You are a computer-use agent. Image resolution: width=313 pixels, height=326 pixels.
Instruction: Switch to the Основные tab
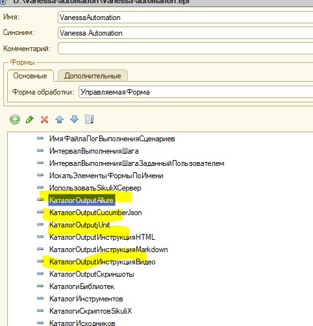tap(30, 76)
